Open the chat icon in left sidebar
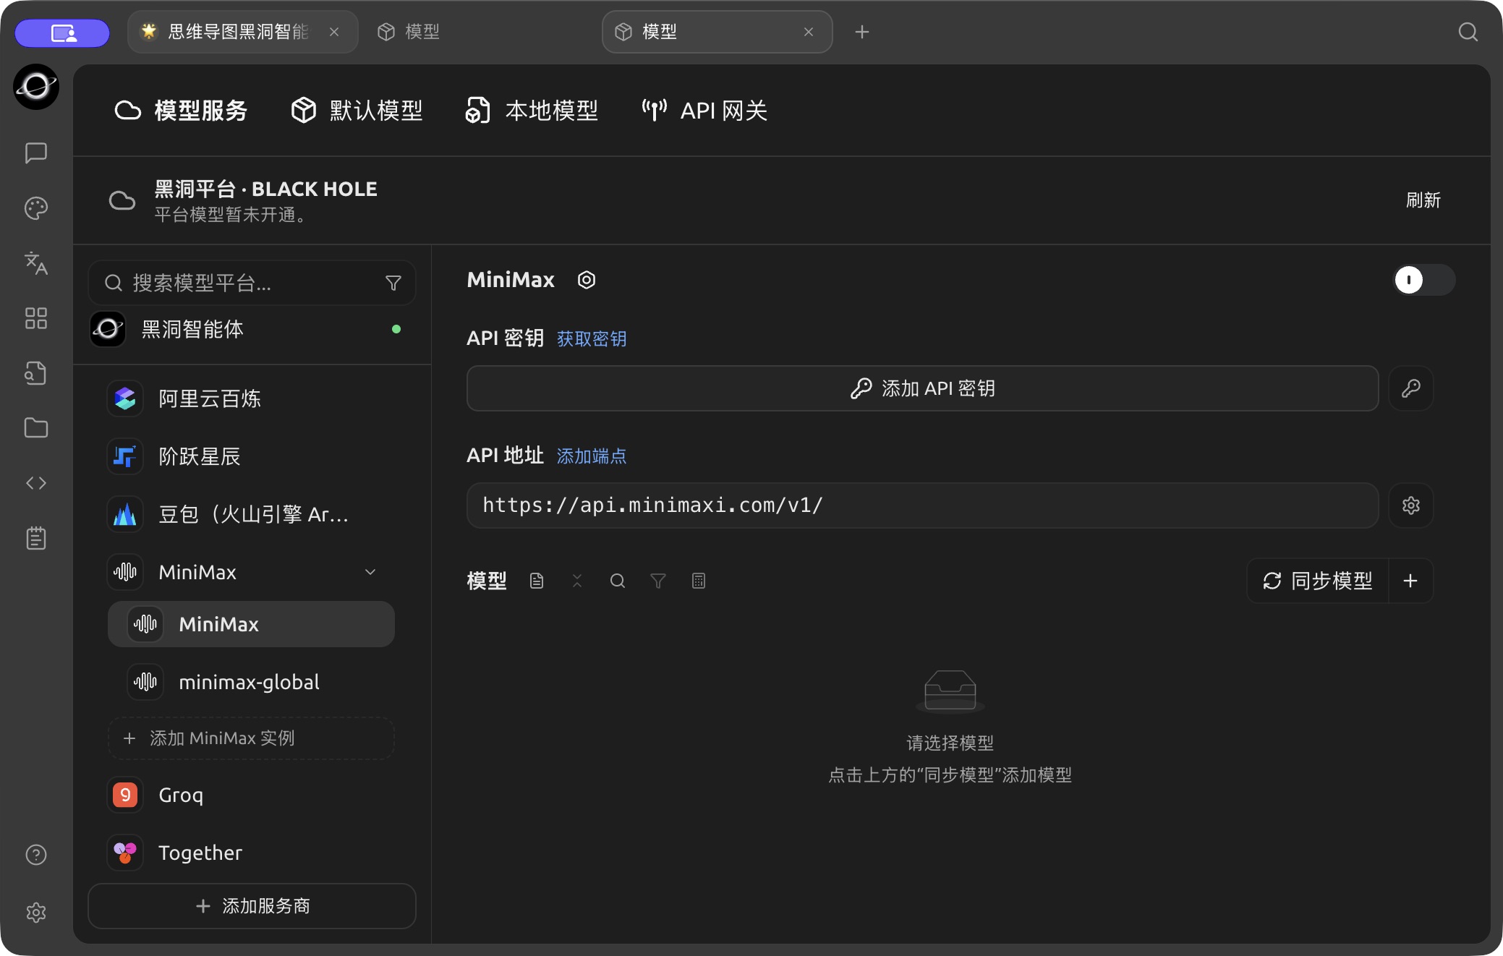Viewport: 1503px width, 956px height. [36, 153]
